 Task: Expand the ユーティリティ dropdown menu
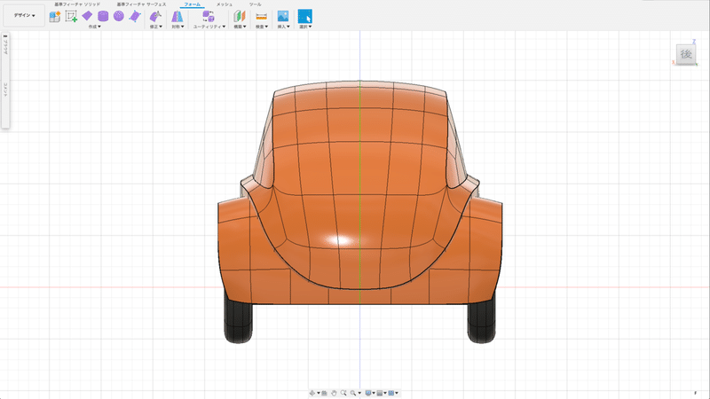209,27
